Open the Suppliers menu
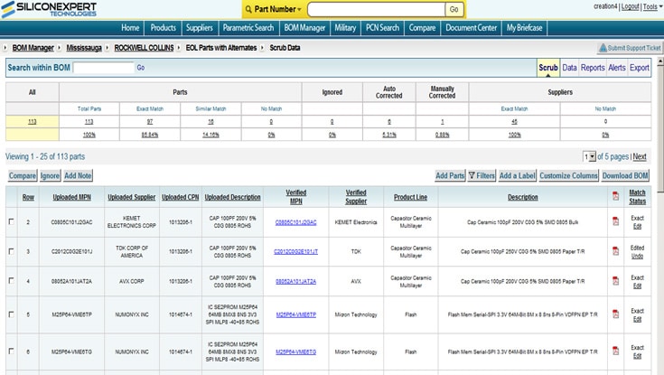The image size is (664, 375). [x=200, y=28]
